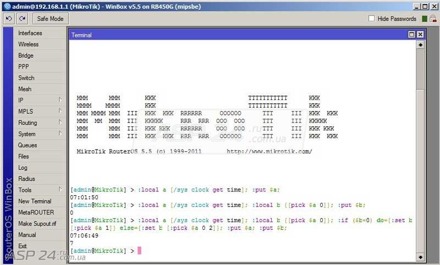This screenshot has width=440, height=265.
Task: Open New Terminal from sidebar
Action: (x=40, y=201)
